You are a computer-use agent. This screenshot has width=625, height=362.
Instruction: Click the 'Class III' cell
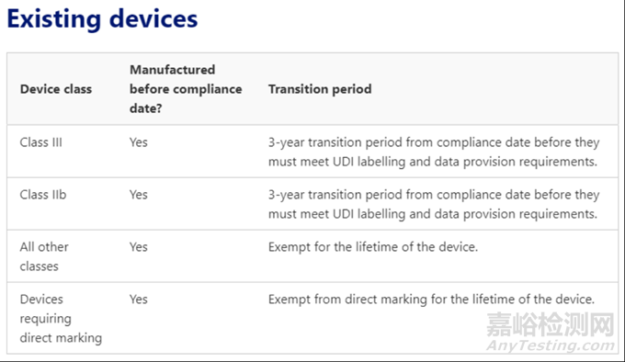point(41,142)
